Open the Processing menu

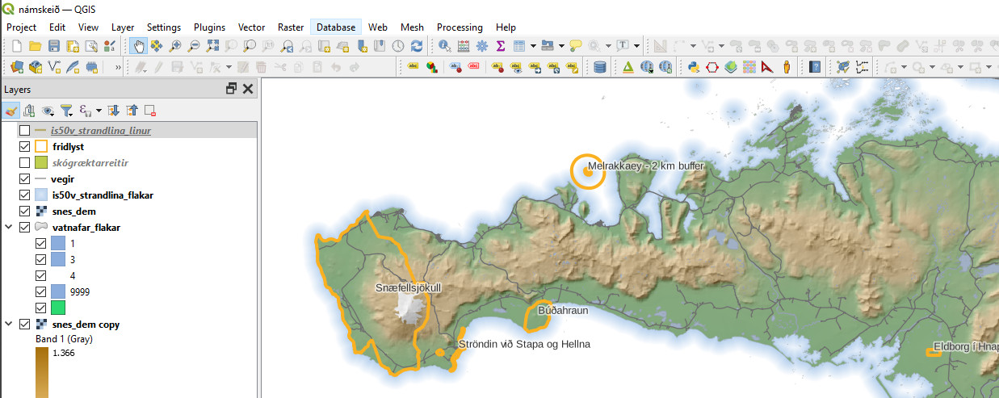pyautogui.click(x=460, y=27)
